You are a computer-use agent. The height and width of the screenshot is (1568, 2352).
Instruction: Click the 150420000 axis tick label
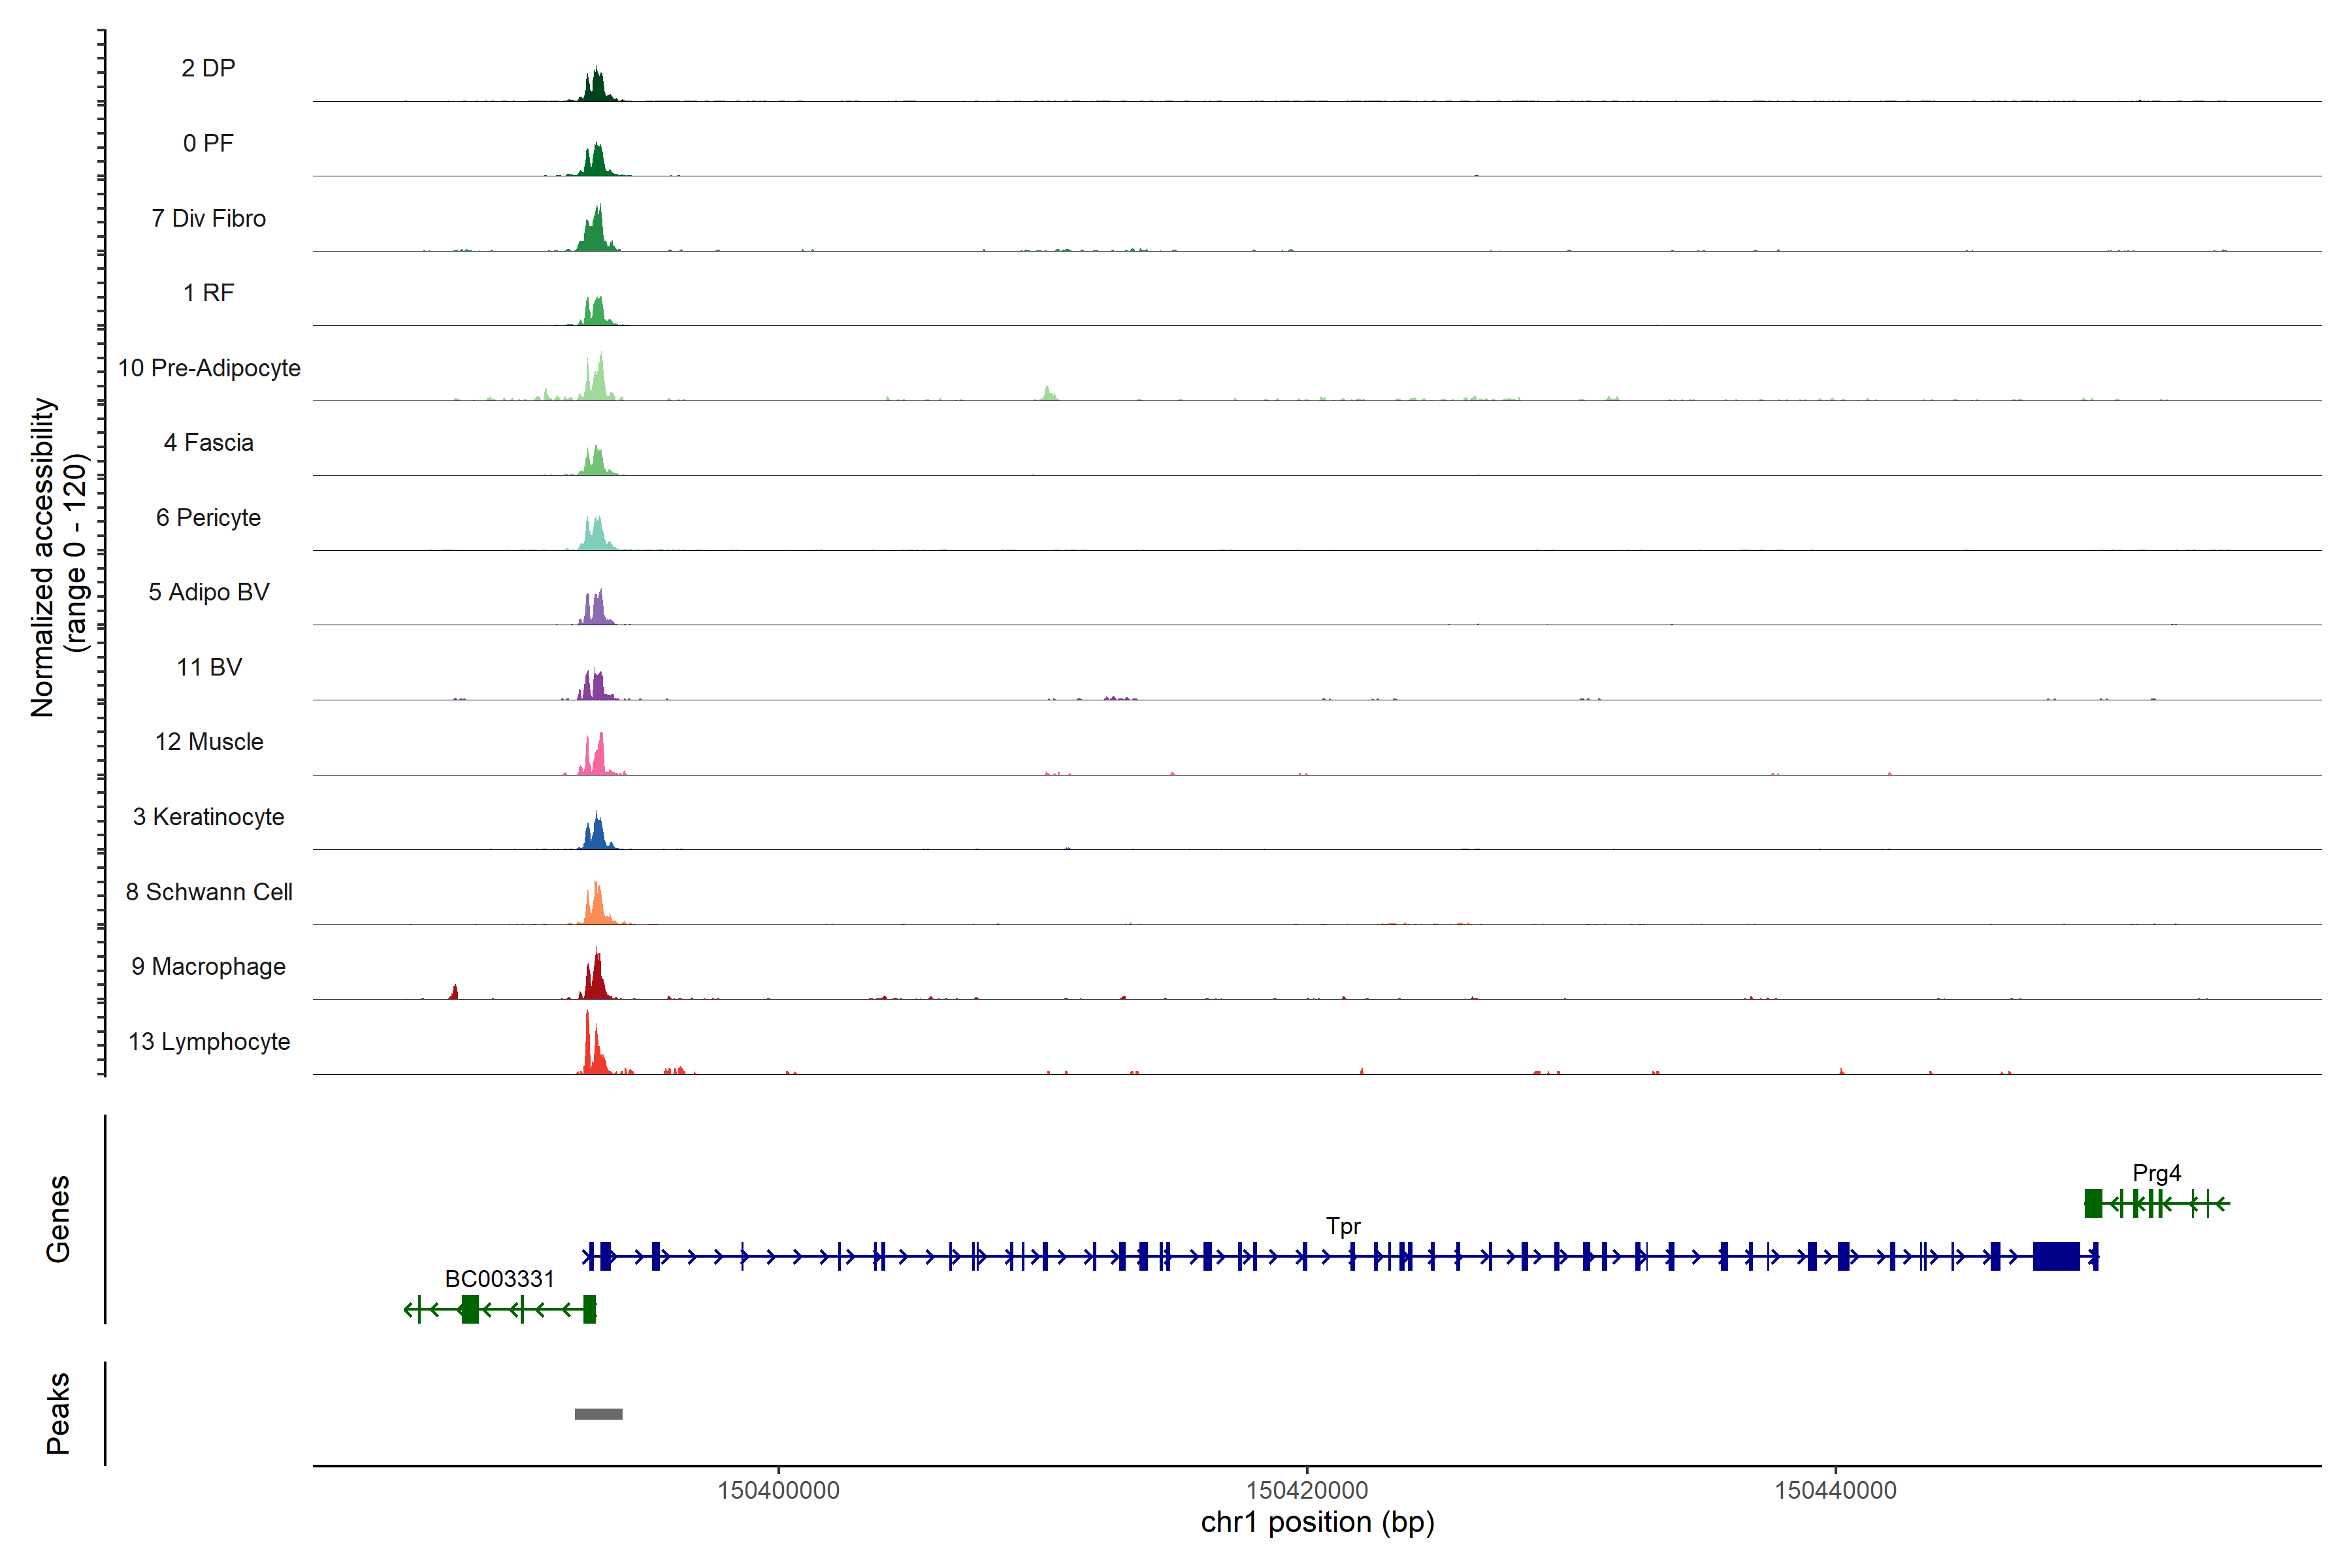pos(1306,1490)
